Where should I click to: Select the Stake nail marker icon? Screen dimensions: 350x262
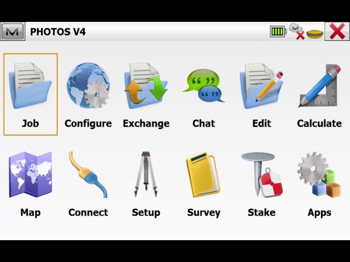(261, 175)
